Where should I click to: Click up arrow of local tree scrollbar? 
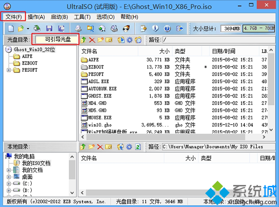pos(72,157)
